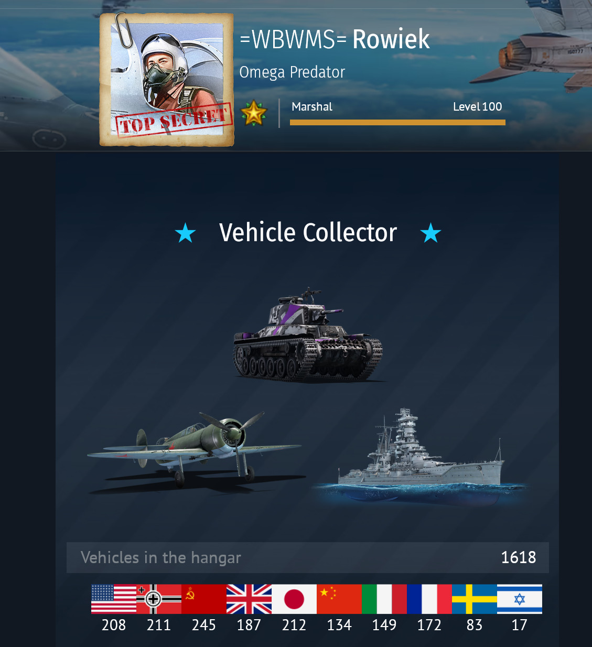Click the Swedish flag icon
Viewport: 592px width, 647px height.
tap(475, 599)
